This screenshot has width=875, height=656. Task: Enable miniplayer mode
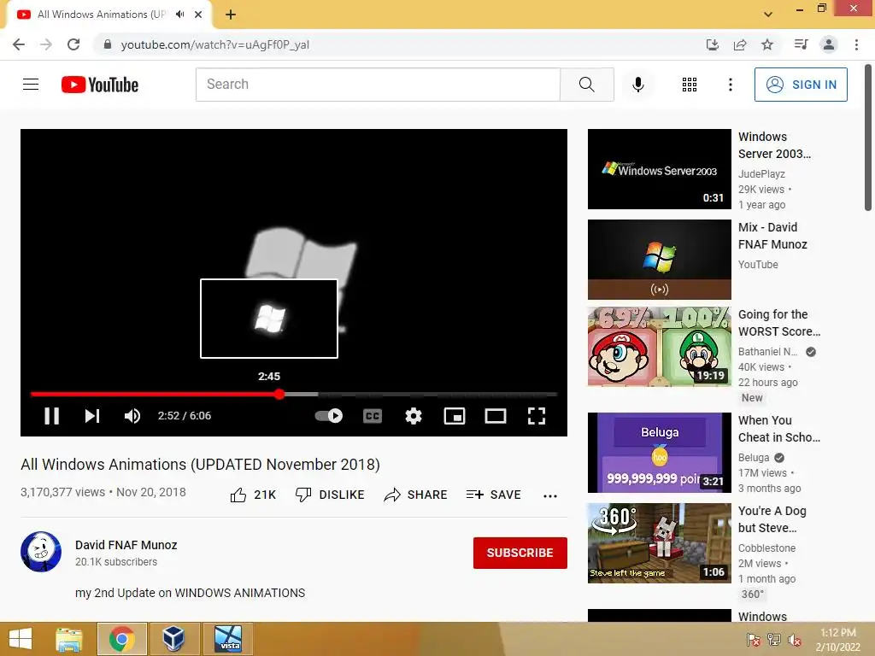click(x=455, y=416)
